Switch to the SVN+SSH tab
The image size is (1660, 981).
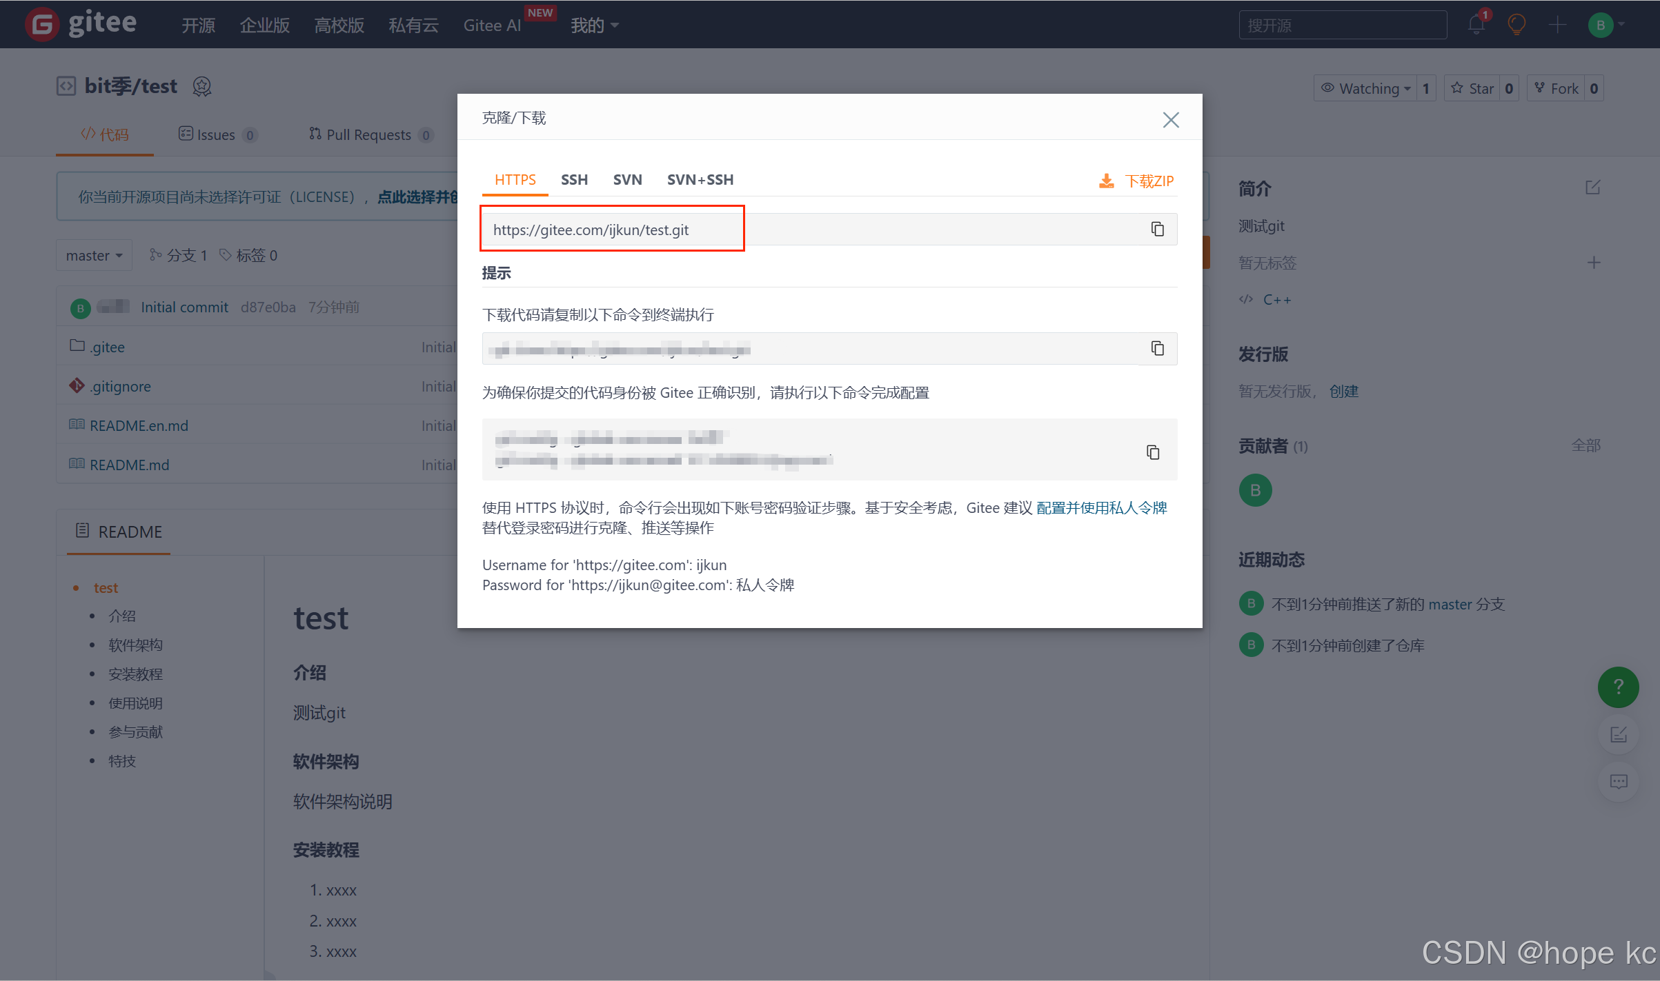pos(700,179)
